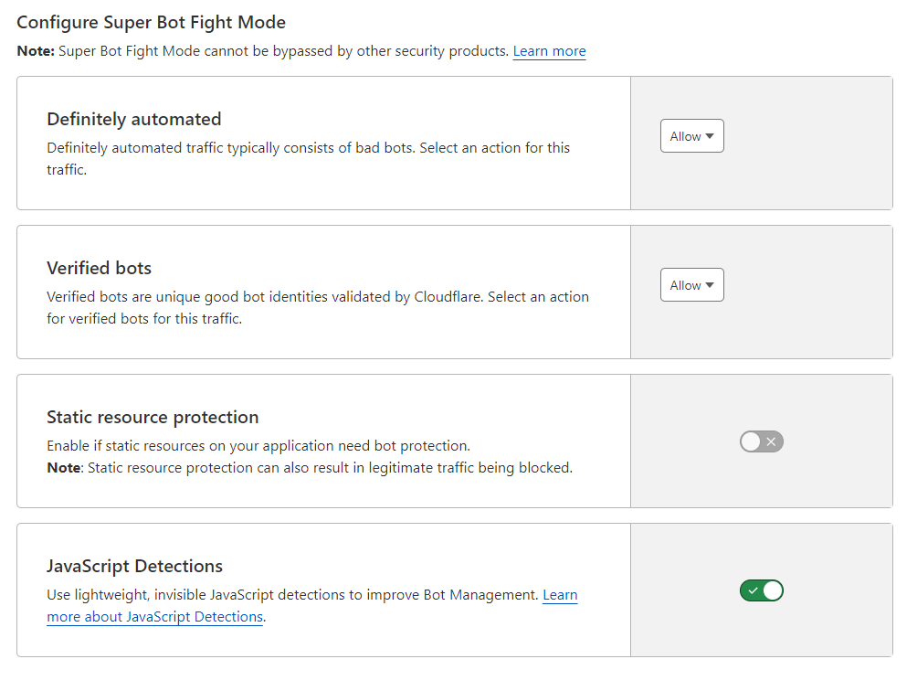Click the Definitely automated description text
The image size is (917, 691).
click(x=308, y=148)
